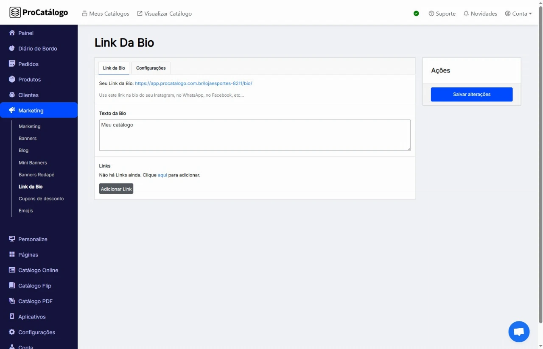Open Cupons de desconto submenu item
The width and height of the screenshot is (543, 349).
click(41, 198)
